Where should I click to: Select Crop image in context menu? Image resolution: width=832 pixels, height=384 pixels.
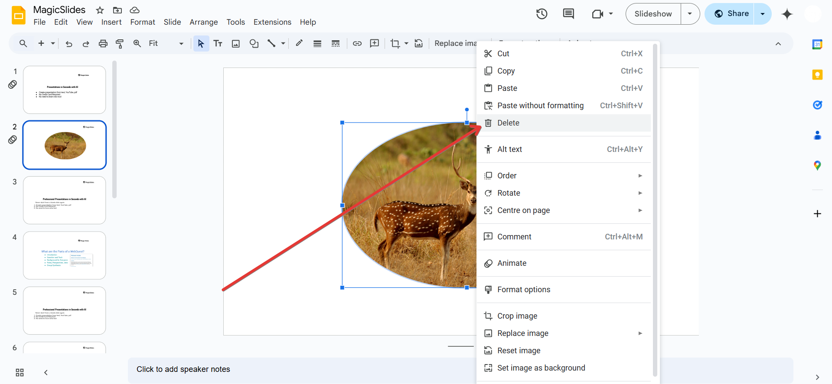click(x=517, y=316)
